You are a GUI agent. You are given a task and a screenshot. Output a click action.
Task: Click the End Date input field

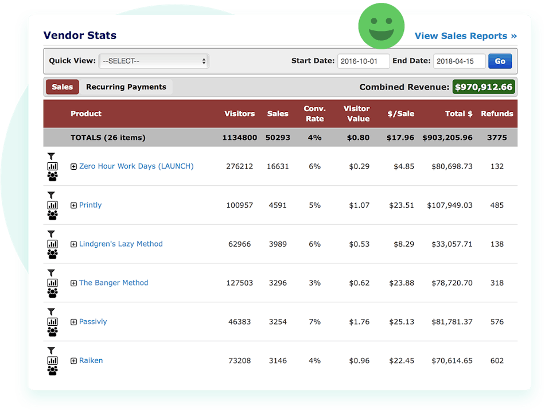coord(459,61)
